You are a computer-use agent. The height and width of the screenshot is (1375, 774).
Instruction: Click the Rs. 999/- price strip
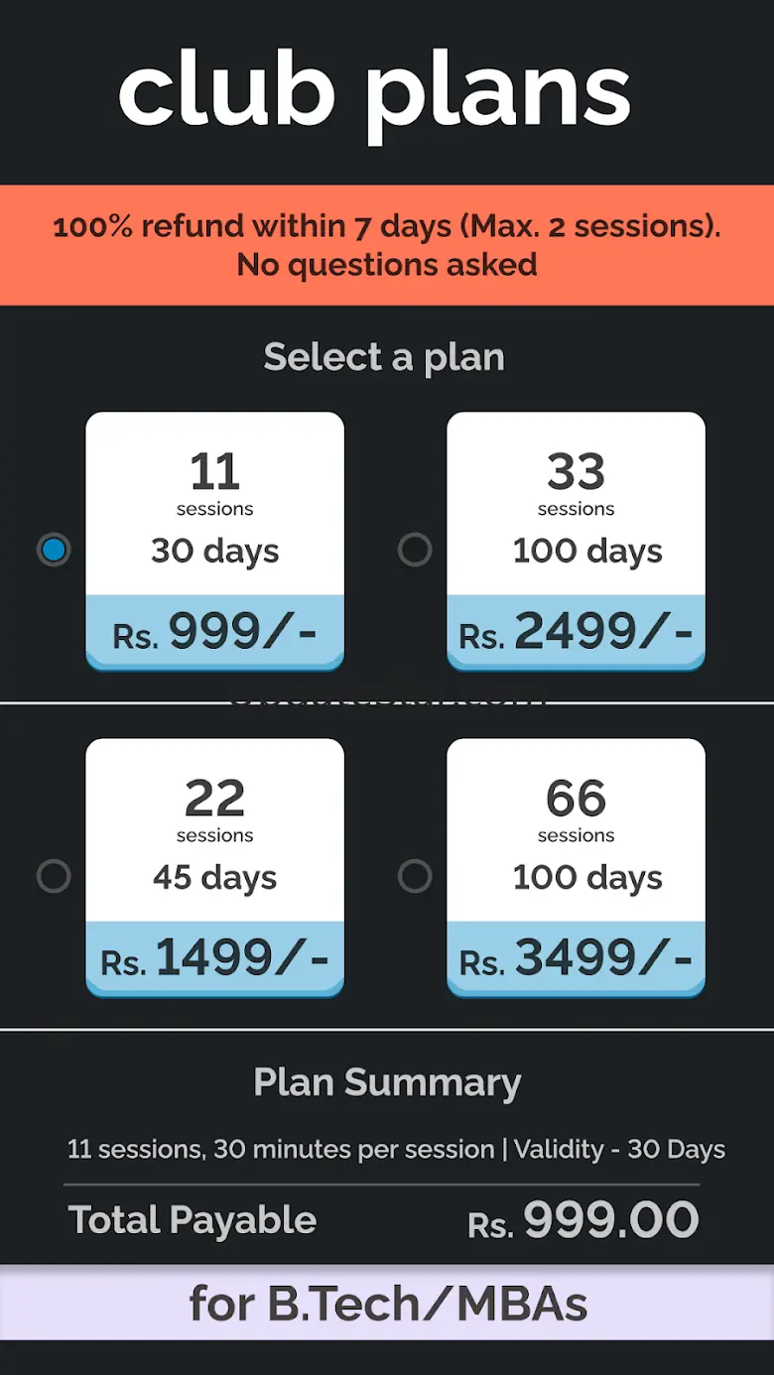pos(214,632)
